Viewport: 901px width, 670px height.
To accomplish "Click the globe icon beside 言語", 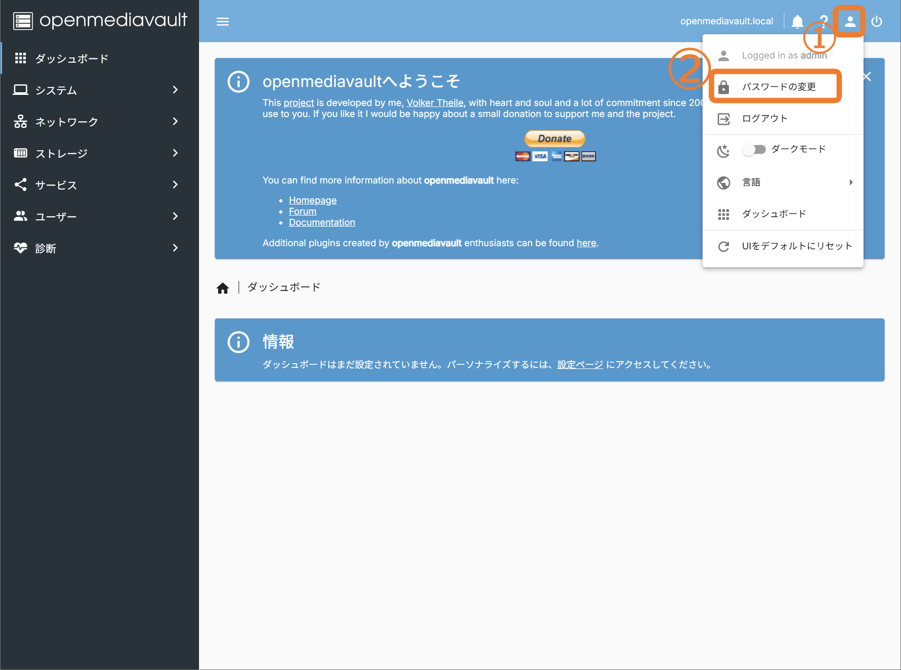I will 724,182.
